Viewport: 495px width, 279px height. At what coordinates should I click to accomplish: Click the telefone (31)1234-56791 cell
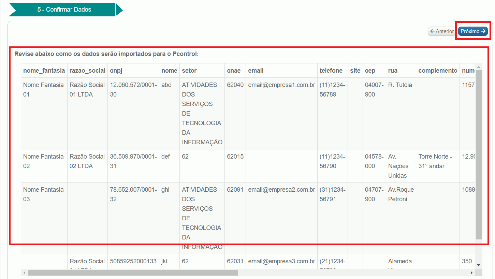click(333, 218)
